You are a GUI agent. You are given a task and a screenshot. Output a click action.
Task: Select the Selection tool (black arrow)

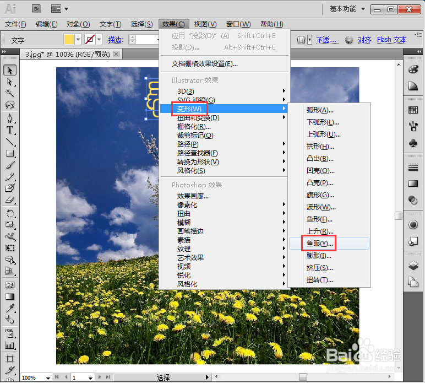tap(10, 70)
